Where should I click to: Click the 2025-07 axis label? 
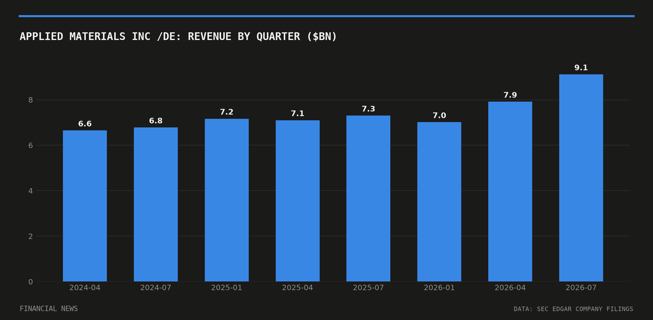368,288
